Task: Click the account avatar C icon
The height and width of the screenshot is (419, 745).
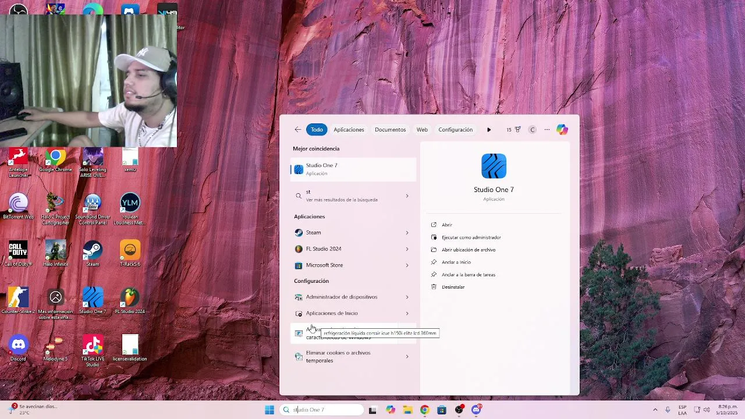Action: tap(532, 130)
